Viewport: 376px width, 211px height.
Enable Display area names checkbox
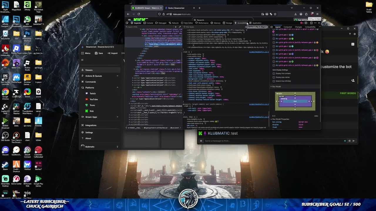click(274, 77)
